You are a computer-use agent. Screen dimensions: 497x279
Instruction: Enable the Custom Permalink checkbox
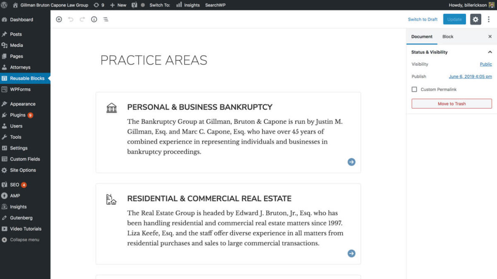pyautogui.click(x=414, y=89)
